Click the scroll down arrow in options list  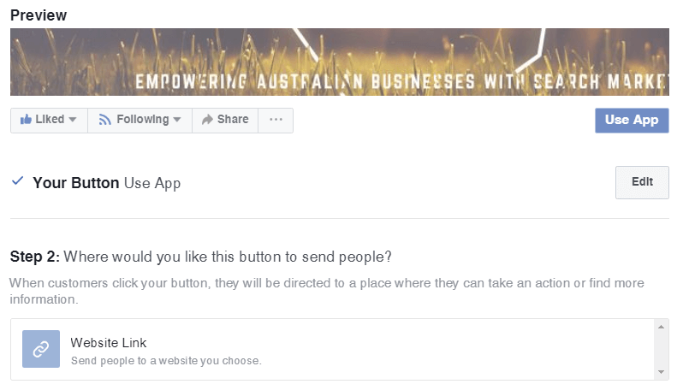click(662, 372)
